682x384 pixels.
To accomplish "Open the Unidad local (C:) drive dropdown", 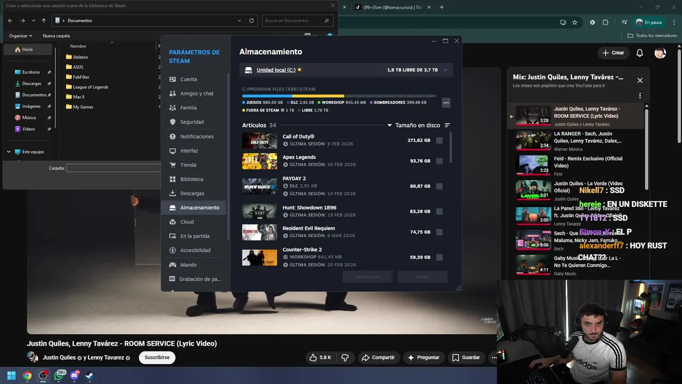I will pos(346,70).
